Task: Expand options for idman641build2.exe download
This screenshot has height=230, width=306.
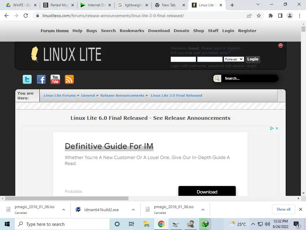Action: [x=133, y=210]
